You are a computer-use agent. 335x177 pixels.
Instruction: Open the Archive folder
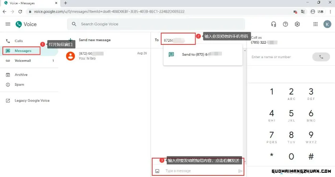click(x=29, y=75)
